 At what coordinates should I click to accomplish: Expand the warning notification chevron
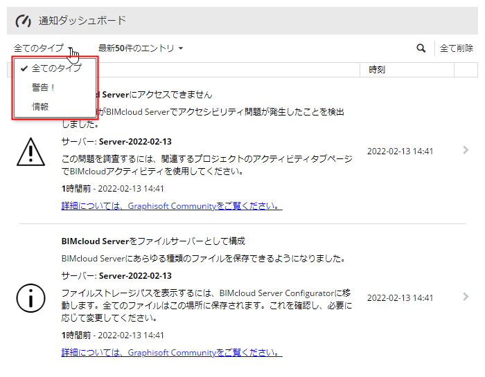click(x=466, y=150)
